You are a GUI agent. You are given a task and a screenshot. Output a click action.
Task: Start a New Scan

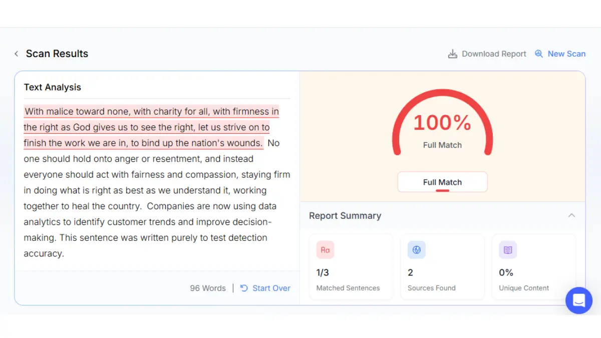point(566,54)
